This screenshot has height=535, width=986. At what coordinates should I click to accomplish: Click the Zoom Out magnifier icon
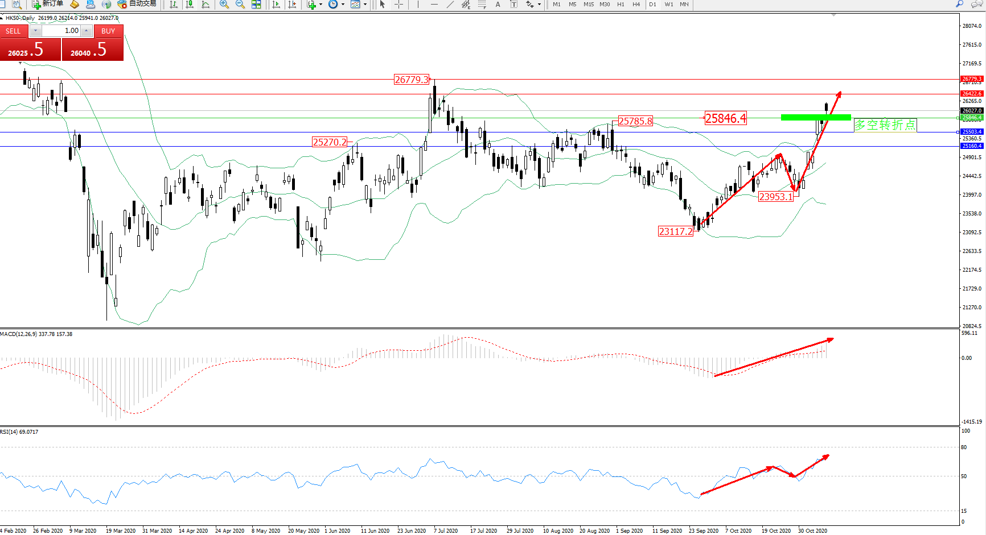(x=240, y=5)
